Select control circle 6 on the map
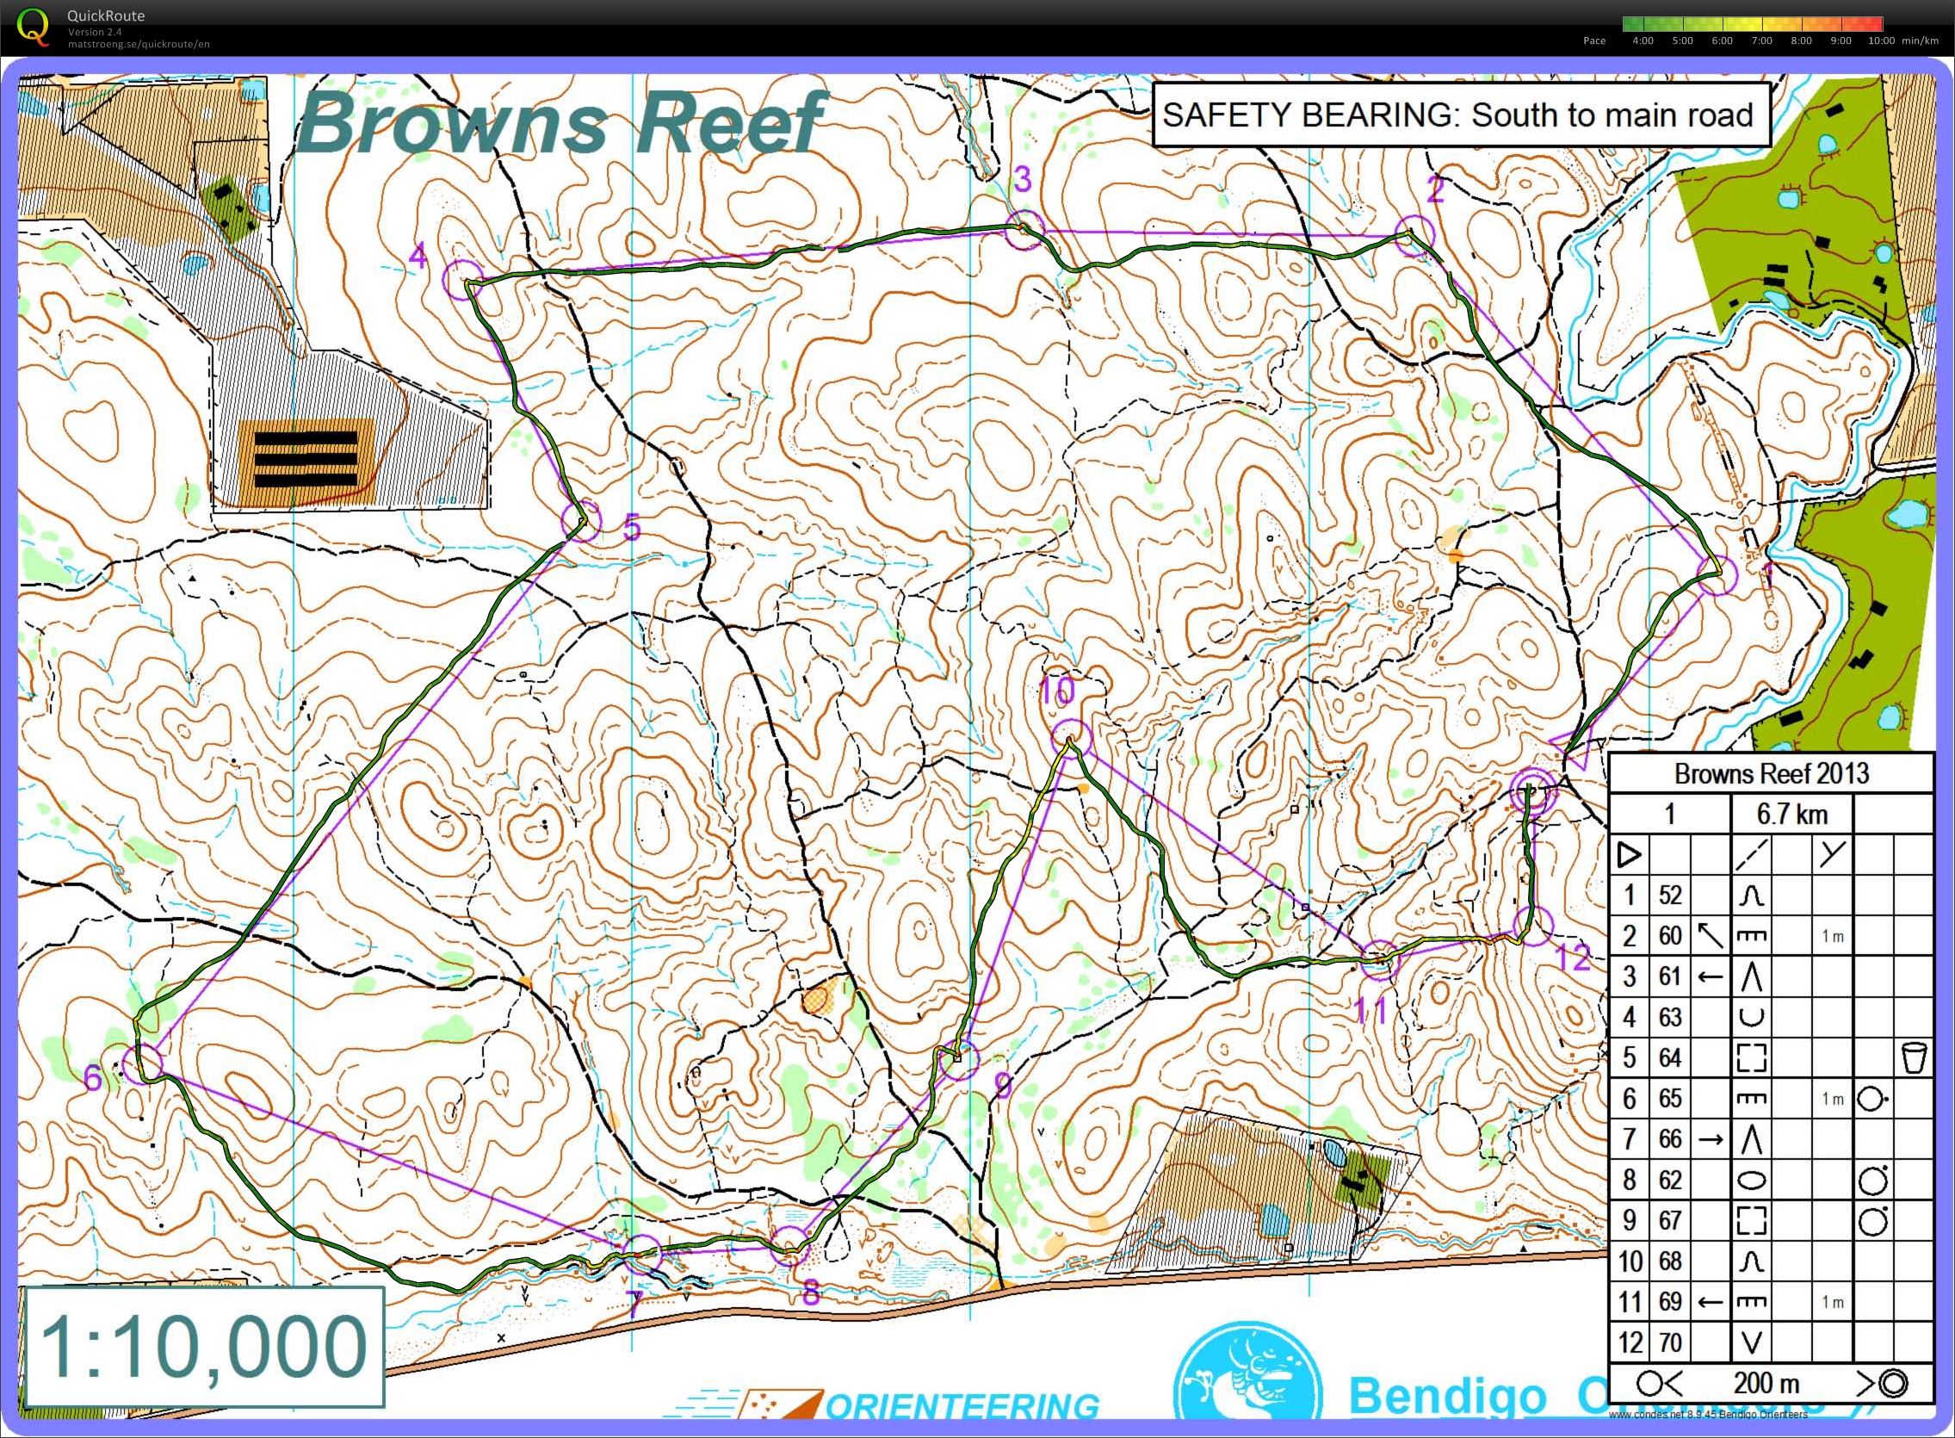 point(143,1063)
